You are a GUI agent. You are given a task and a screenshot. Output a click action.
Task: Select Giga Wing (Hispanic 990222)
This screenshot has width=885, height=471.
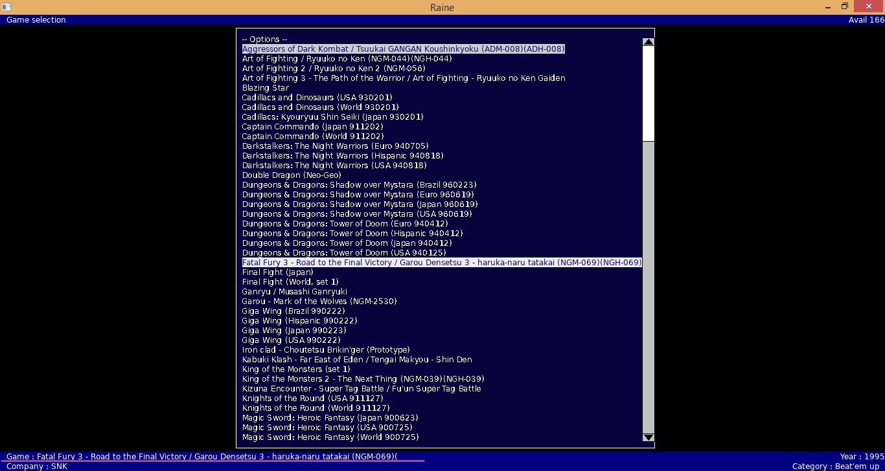click(299, 321)
